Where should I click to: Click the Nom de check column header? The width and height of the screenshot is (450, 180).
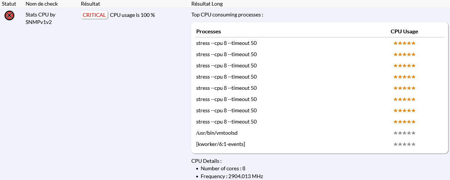click(42, 4)
